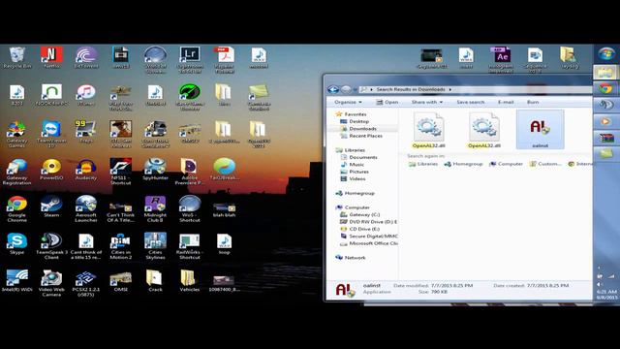Open the Midnight Club II desktop shortcut

155,208
